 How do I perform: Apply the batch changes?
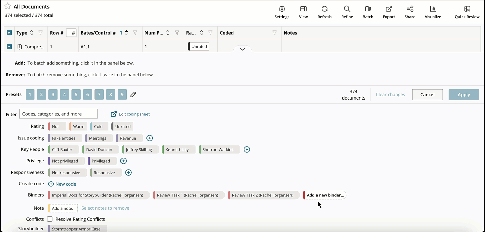pyautogui.click(x=464, y=94)
